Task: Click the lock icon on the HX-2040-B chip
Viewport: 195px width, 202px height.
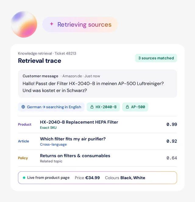Action: pyautogui.click(x=92, y=107)
